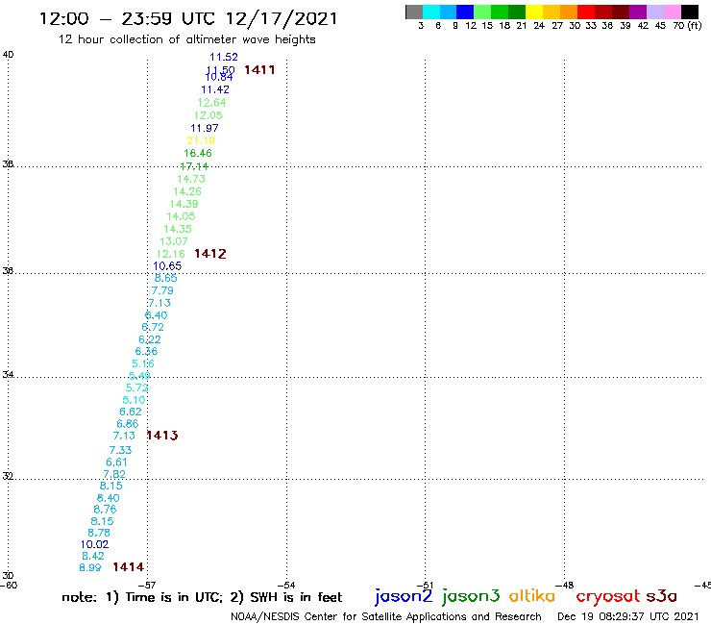Click the wave height value 7.33
Image resolution: width=711 pixels, height=625 pixels.
click(x=121, y=450)
